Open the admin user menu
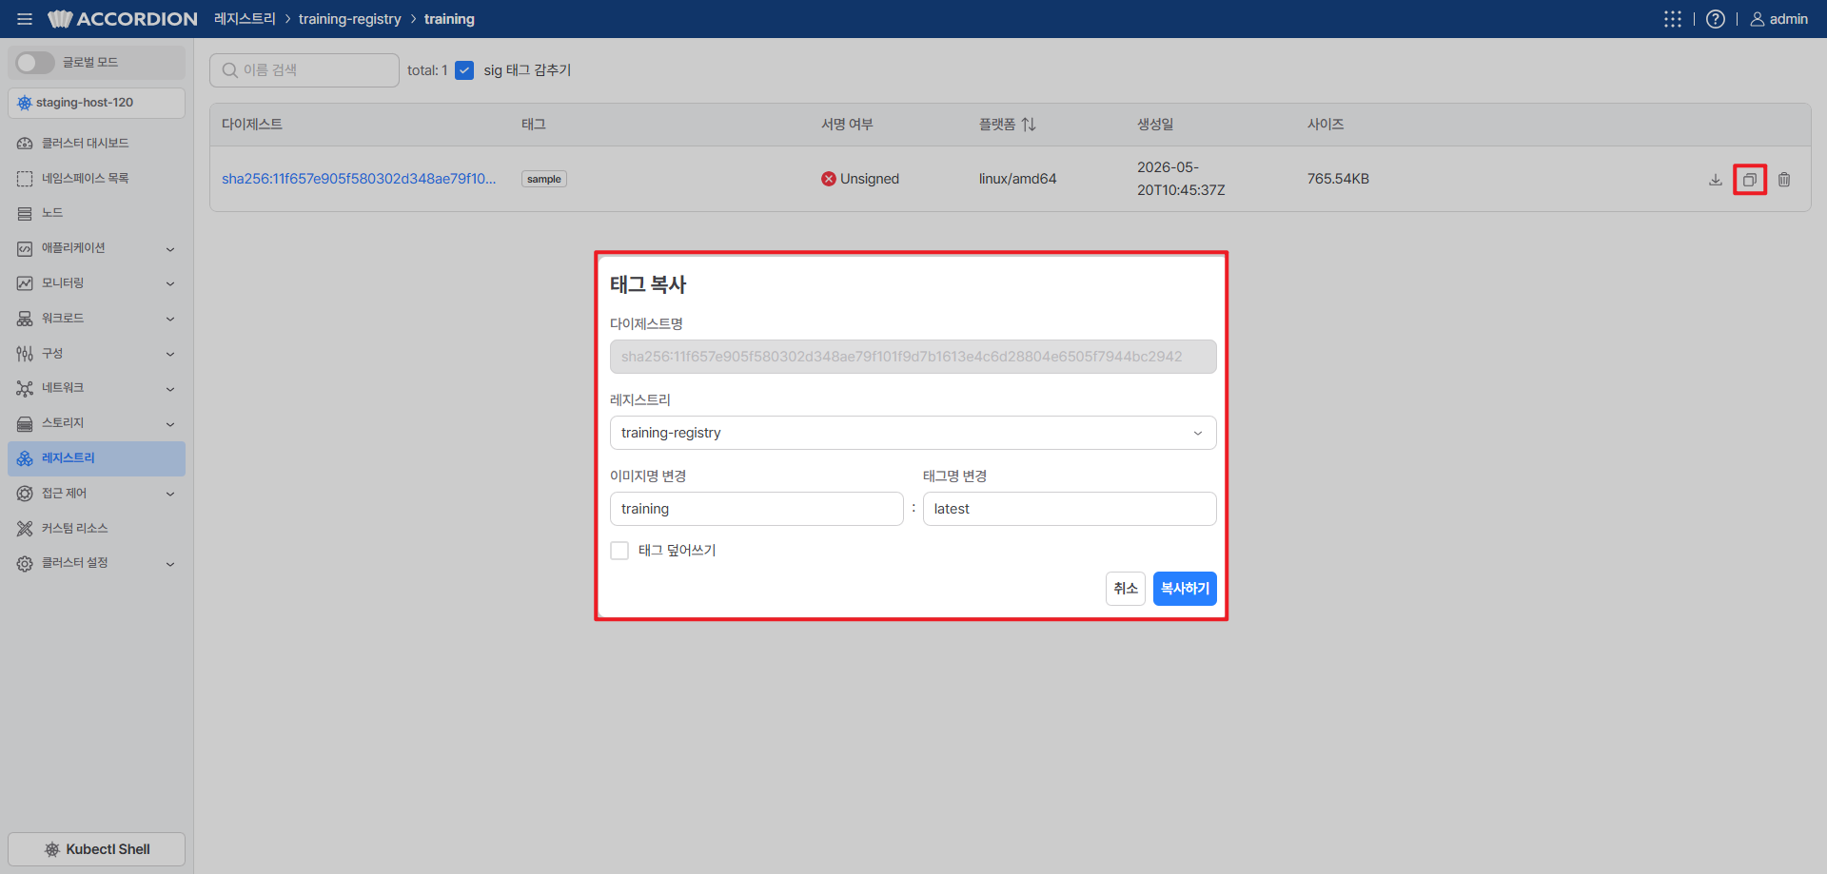 coord(1778,19)
